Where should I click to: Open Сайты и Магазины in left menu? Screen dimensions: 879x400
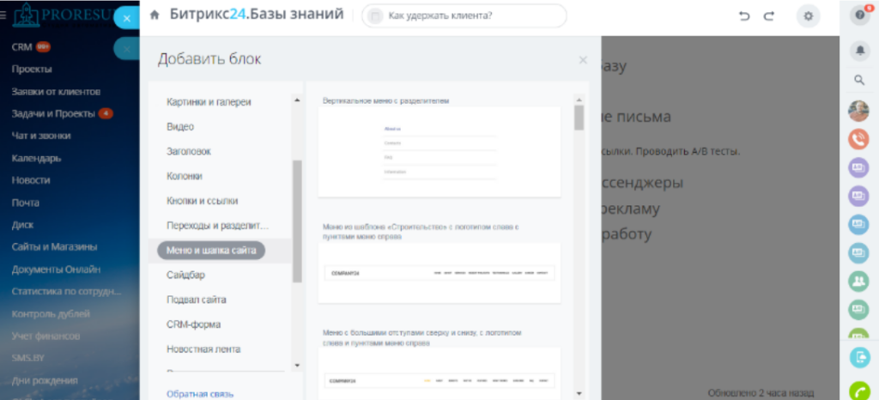[54, 247]
